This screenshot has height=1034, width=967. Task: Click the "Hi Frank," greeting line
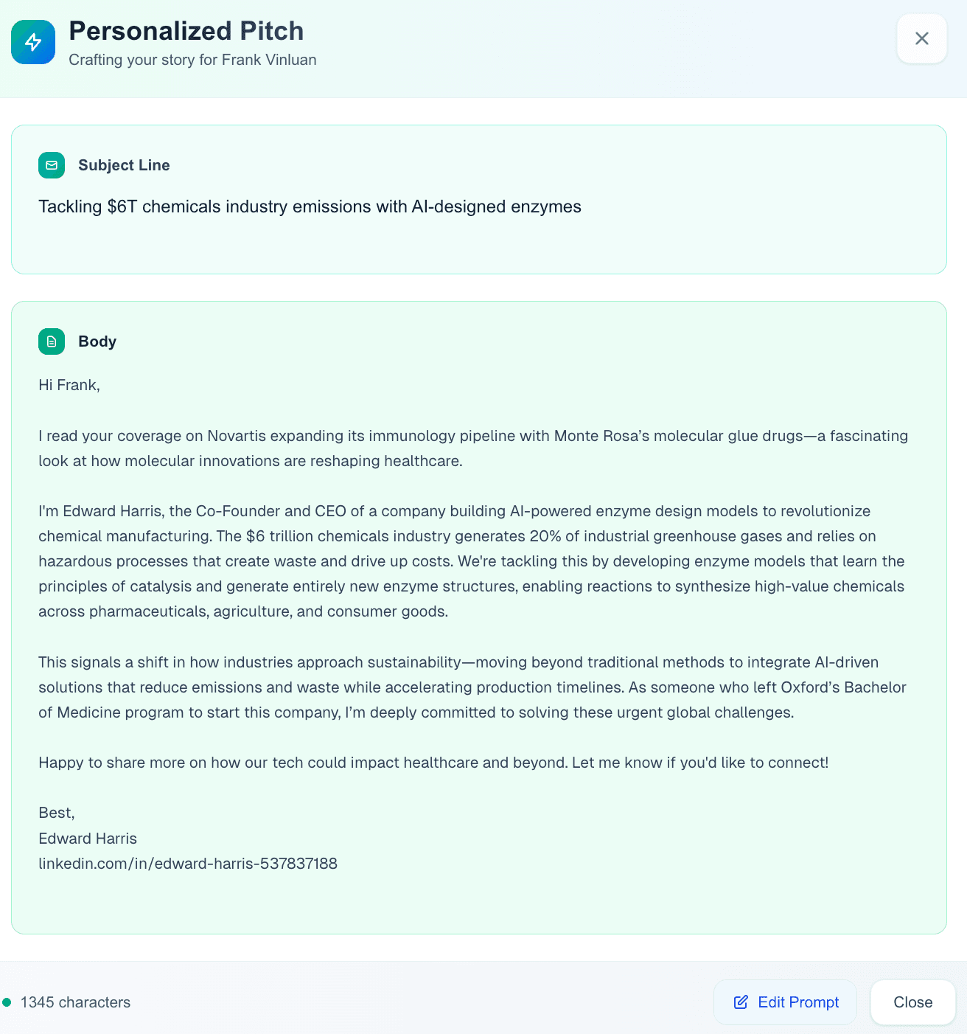69,385
